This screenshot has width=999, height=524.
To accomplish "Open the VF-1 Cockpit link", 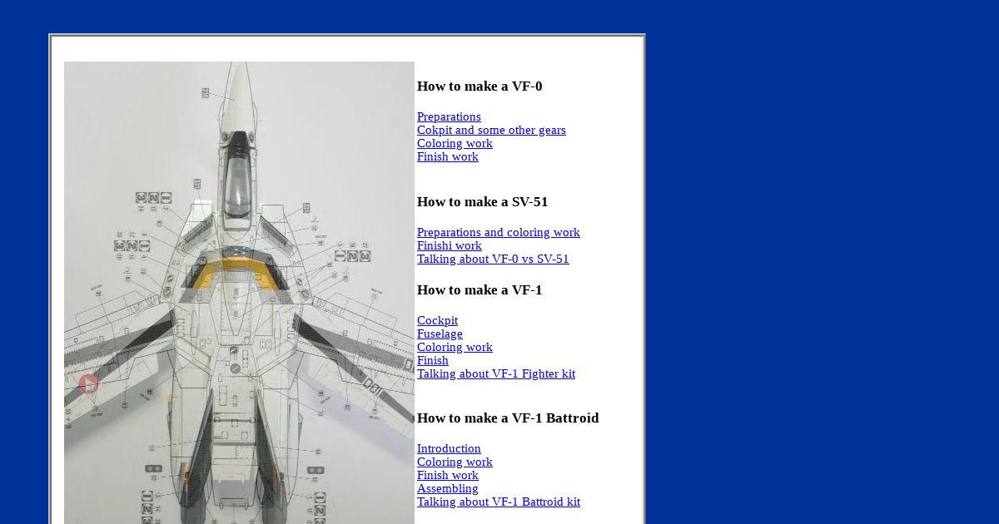I will pos(437,320).
